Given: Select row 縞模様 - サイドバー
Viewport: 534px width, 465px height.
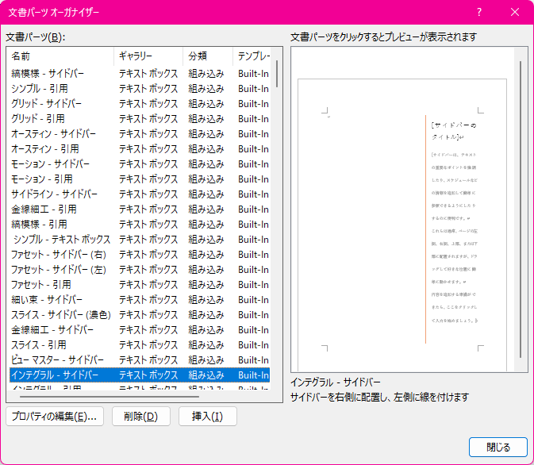Looking at the screenshot, I should [x=140, y=74].
